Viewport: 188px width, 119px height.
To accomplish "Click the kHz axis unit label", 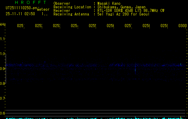I will coord(3,24).
